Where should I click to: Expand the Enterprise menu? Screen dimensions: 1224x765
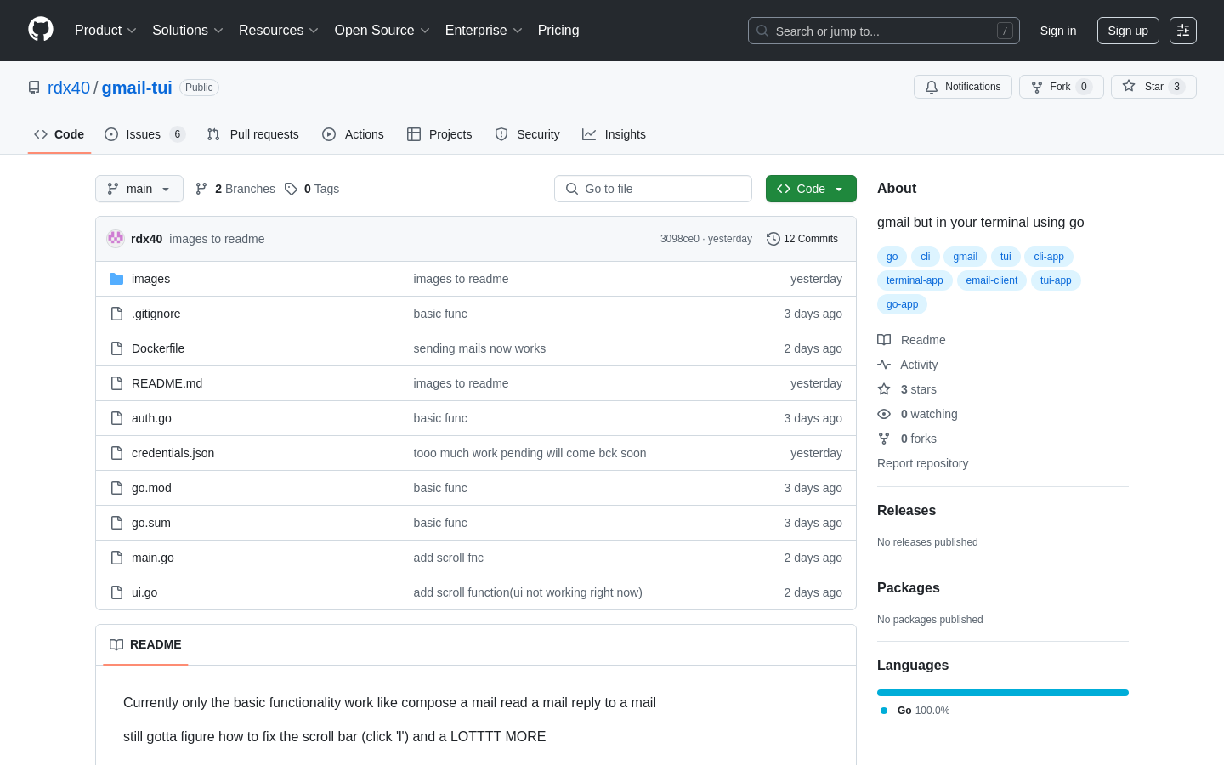coord(484,31)
